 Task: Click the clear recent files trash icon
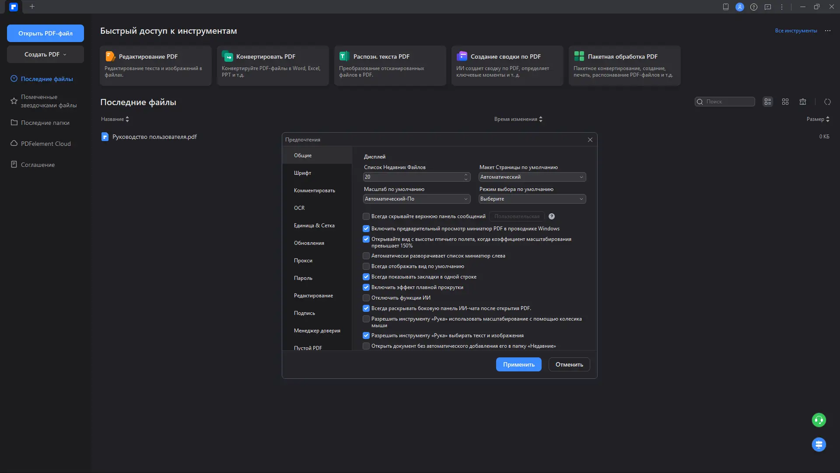pos(803,102)
